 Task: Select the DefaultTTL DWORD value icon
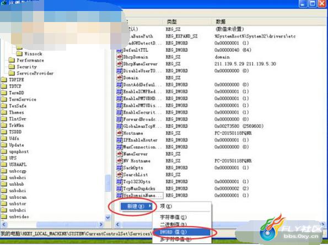click(x=119, y=50)
